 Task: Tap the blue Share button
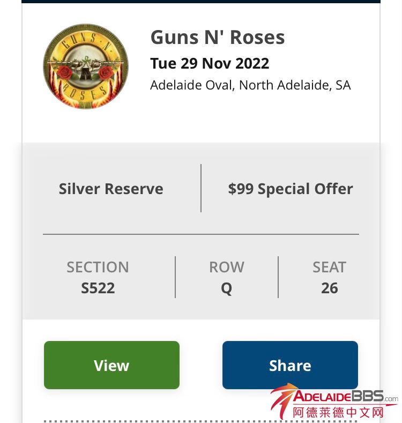tap(290, 365)
